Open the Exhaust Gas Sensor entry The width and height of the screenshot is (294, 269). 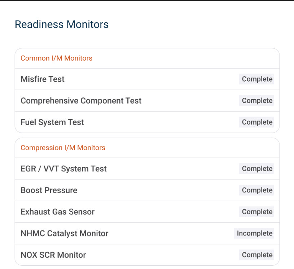(147, 212)
